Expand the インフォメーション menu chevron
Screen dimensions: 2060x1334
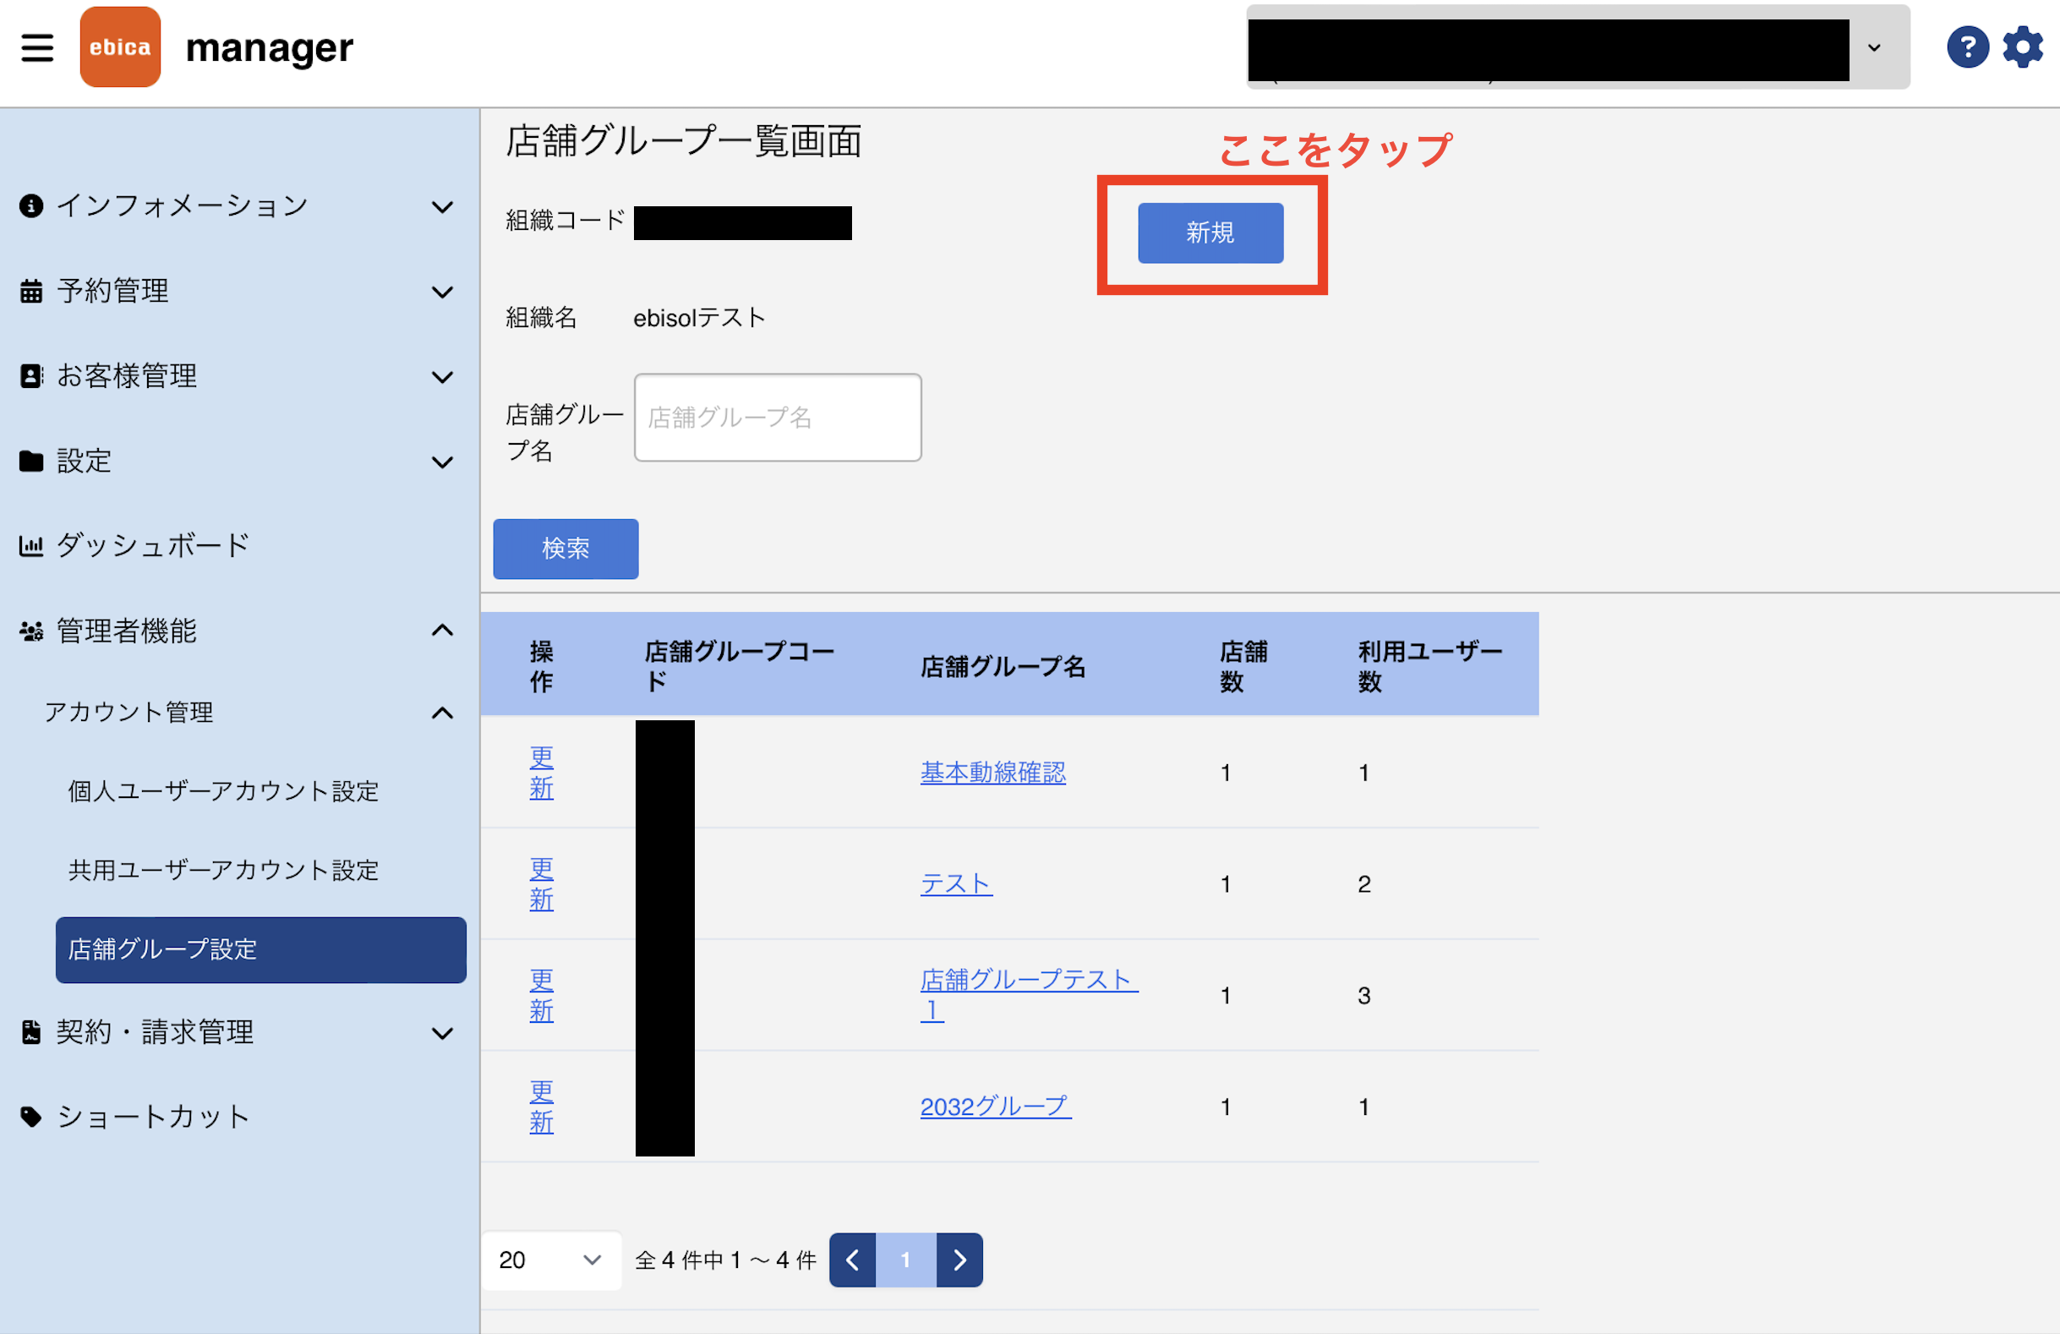[x=442, y=207]
